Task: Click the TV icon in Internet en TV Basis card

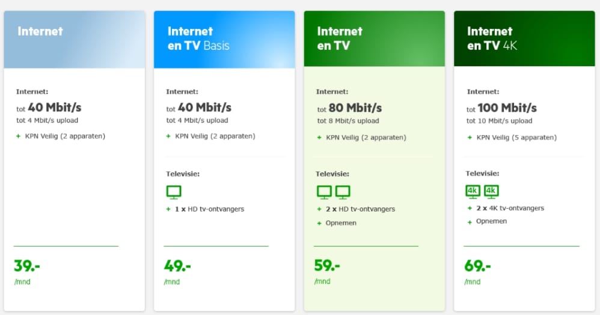Action: [173, 192]
